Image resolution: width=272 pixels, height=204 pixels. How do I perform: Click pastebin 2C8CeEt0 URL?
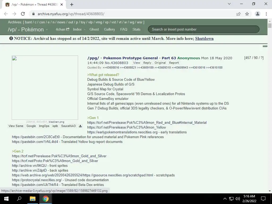[36, 137]
